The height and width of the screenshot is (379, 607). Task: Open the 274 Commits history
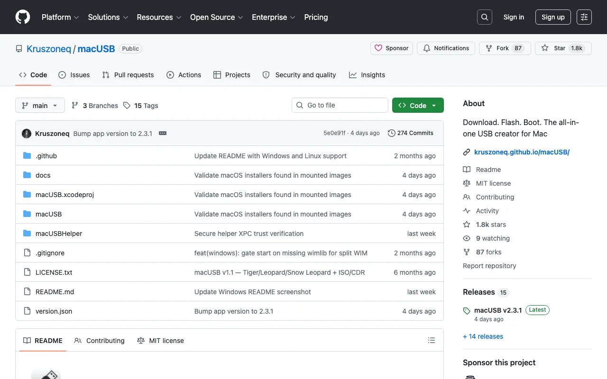pos(411,133)
